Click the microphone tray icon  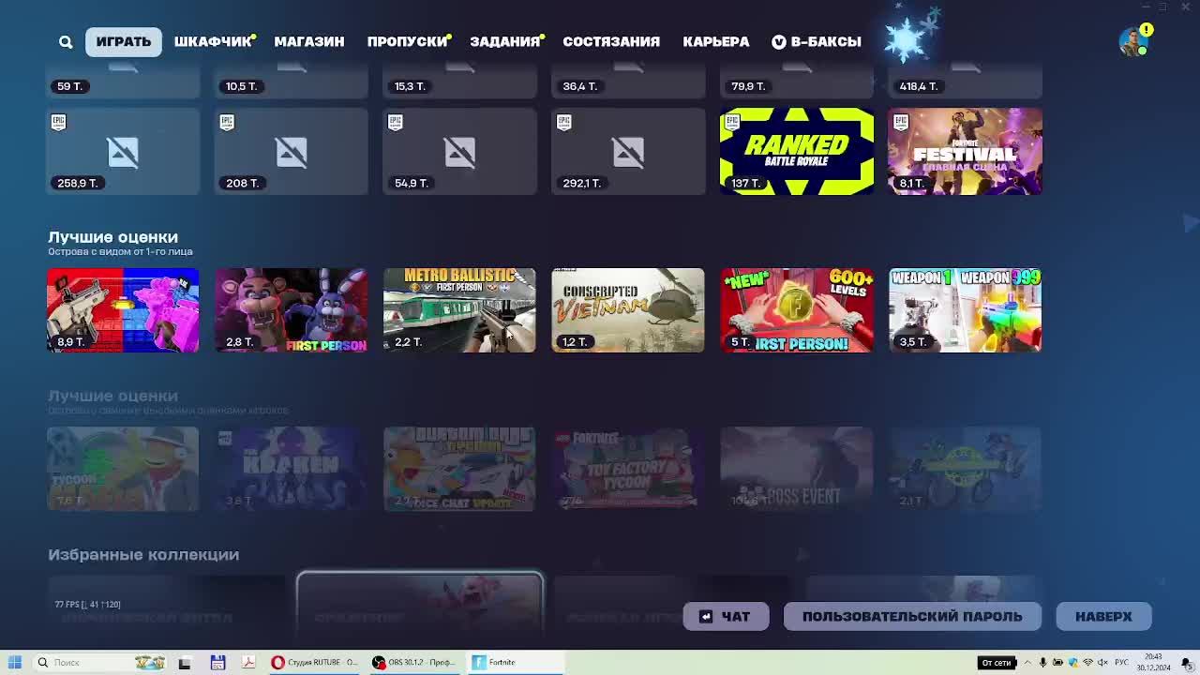pos(1042,662)
